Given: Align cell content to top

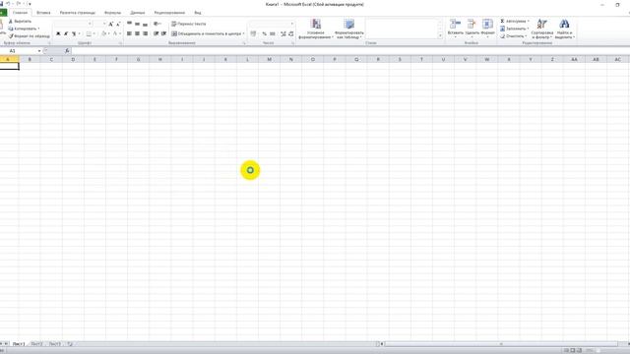Looking at the screenshot, I should coord(129,24).
